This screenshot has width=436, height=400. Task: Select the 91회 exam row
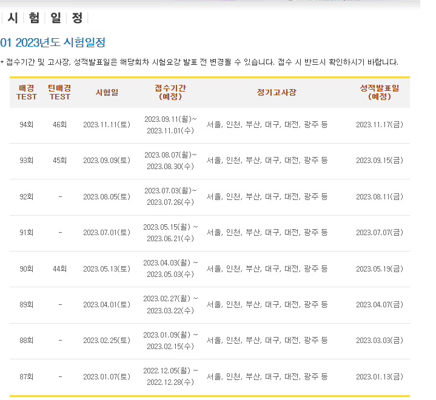pyautogui.click(x=210, y=233)
